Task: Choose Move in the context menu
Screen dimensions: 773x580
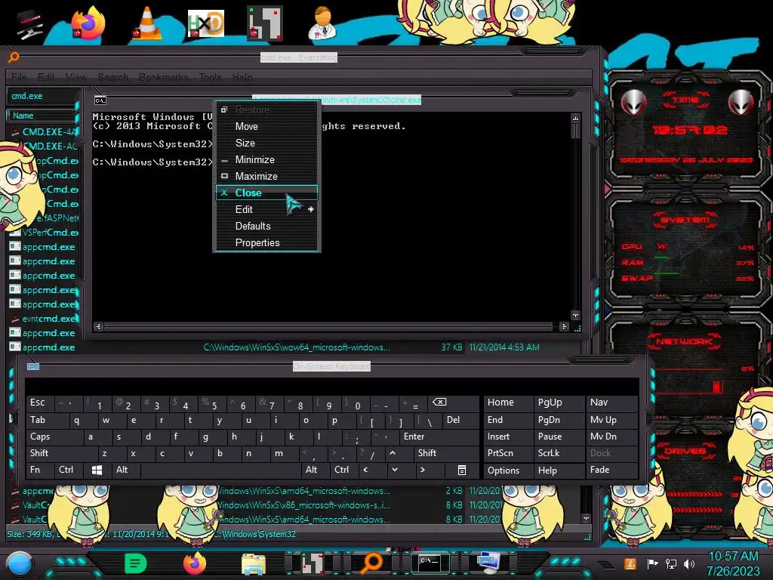Action: [x=266, y=126]
